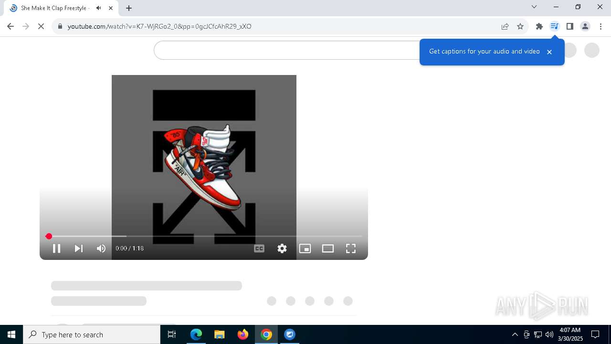
Task: Open the video settings gear
Action: tap(282, 248)
